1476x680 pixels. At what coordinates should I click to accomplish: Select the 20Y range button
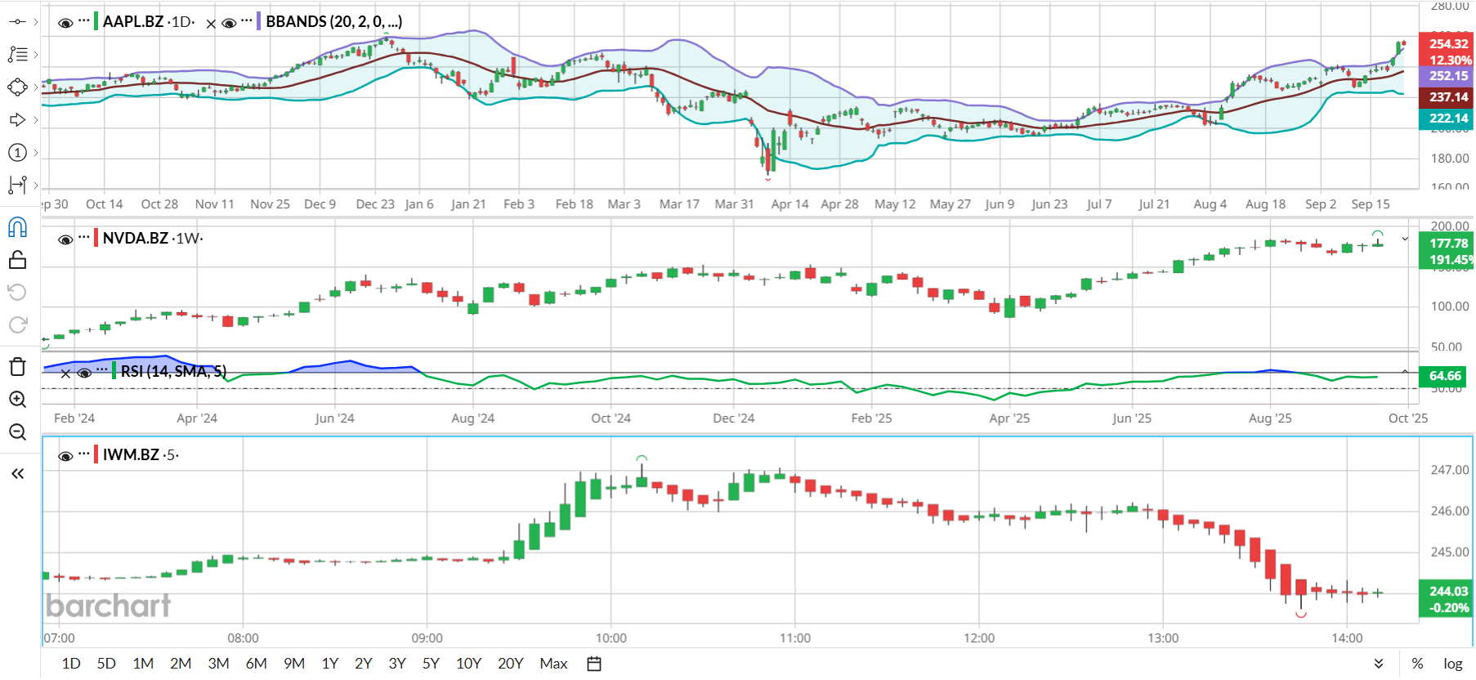511,664
